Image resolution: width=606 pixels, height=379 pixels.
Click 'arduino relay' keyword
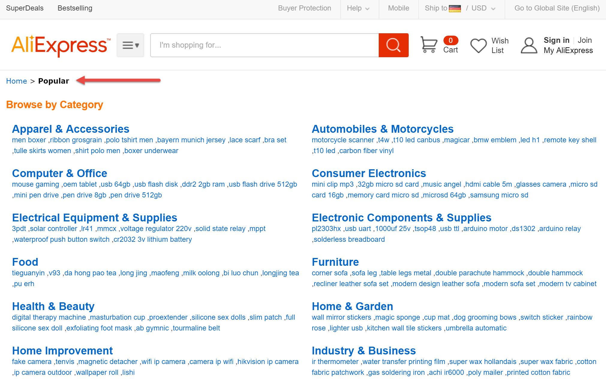click(x=560, y=229)
